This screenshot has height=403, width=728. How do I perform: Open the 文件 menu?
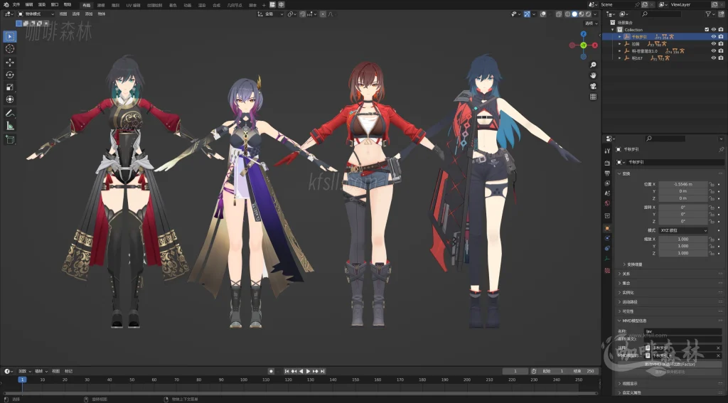coord(16,4)
